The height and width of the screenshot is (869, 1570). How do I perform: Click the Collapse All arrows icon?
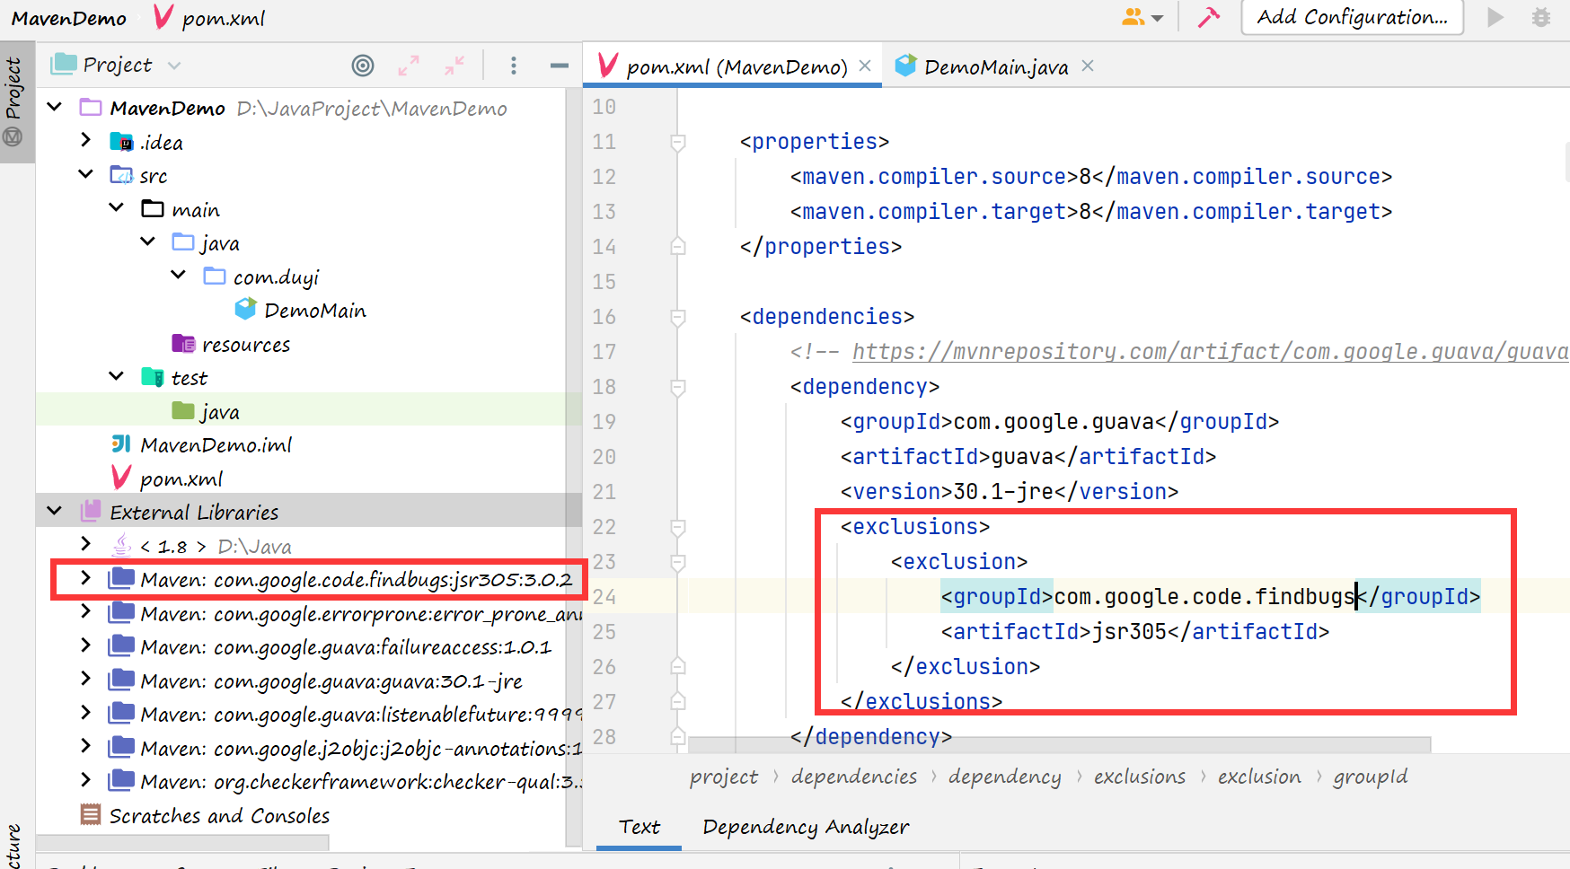pos(454,65)
